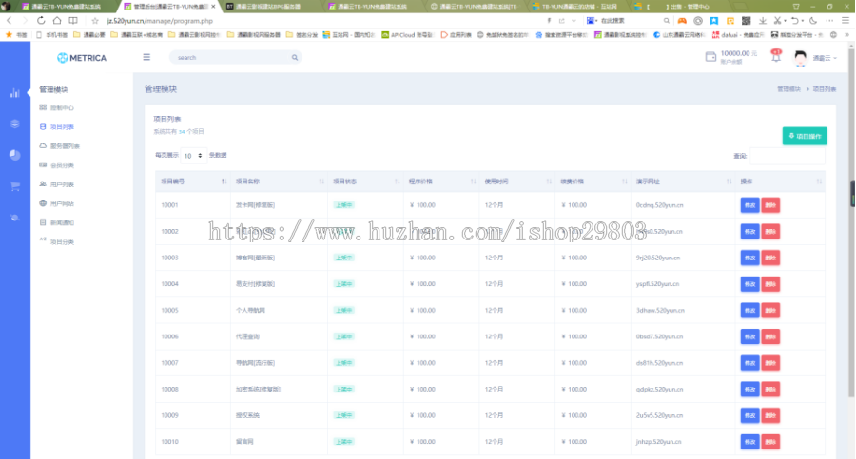Screen dimensions: 856x459
Task: Open the QR code extension icon
Action: tap(746, 21)
